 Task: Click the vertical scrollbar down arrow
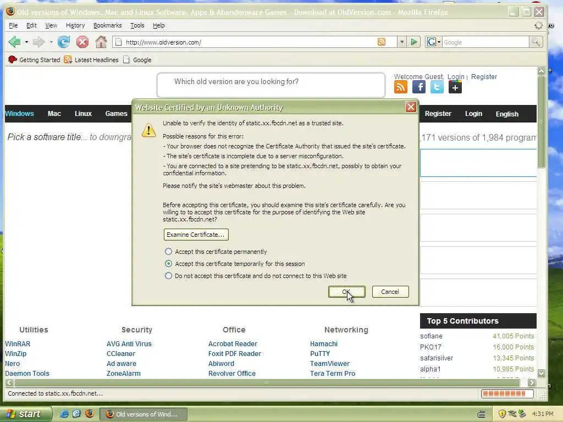click(541, 373)
